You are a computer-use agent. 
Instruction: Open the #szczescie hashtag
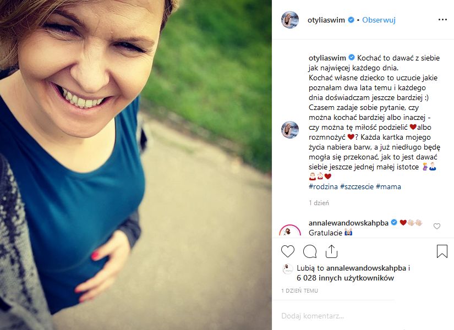357,186
